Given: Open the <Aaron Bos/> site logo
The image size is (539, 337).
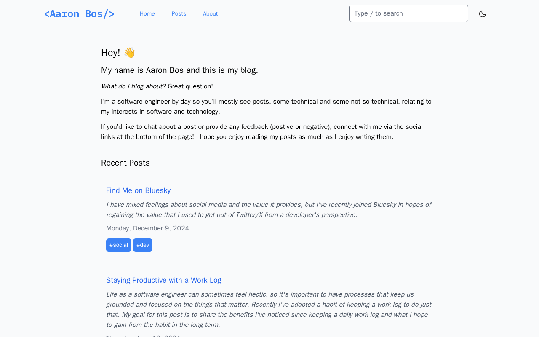Looking at the screenshot, I should click(79, 14).
